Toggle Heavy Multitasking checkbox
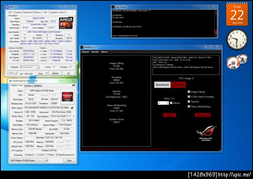 [189, 106]
